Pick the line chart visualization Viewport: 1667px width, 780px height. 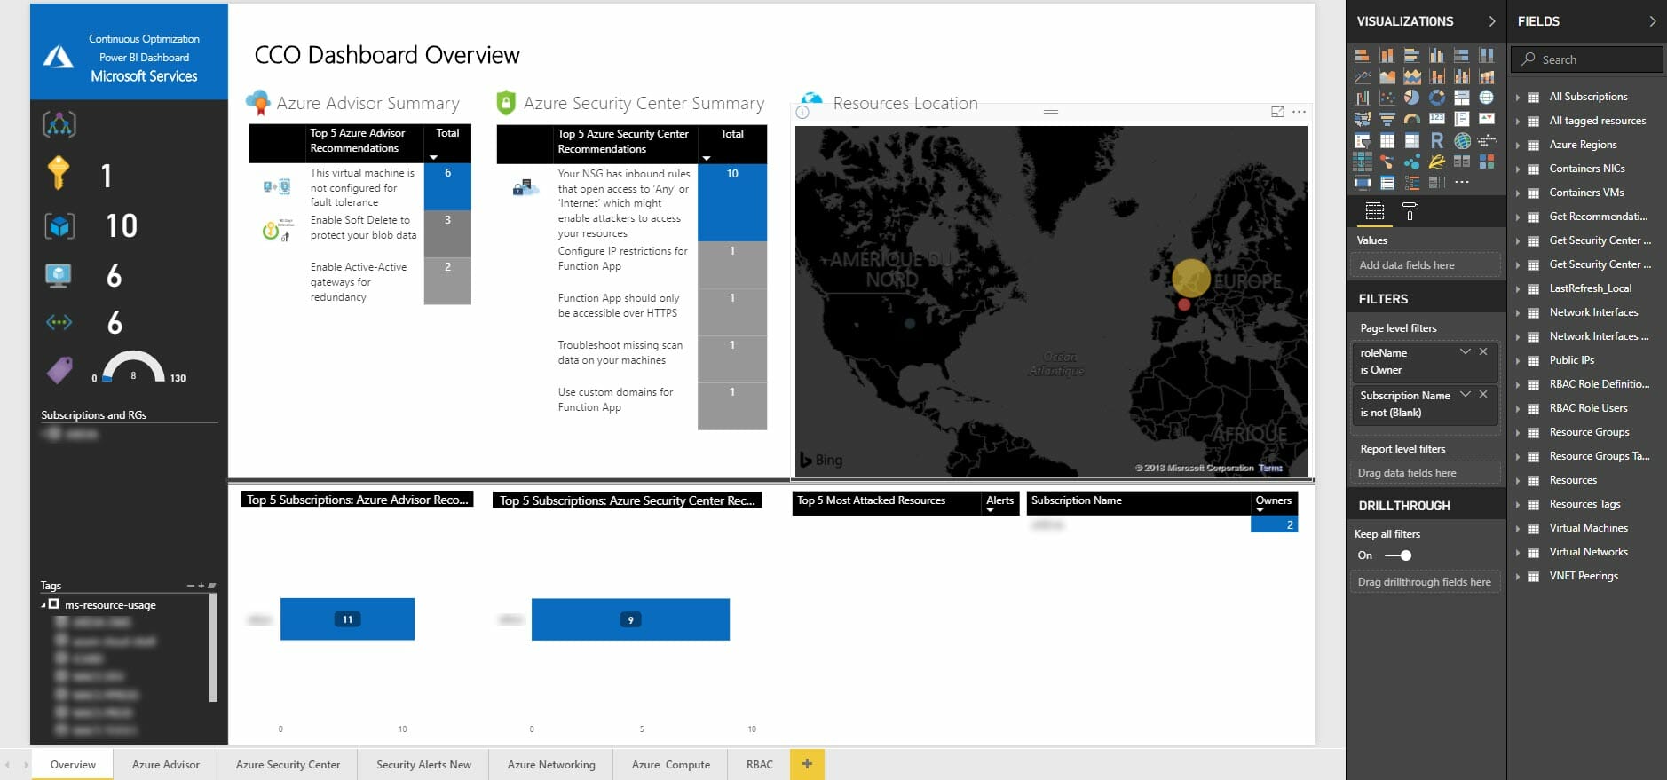[x=1362, y=76]
